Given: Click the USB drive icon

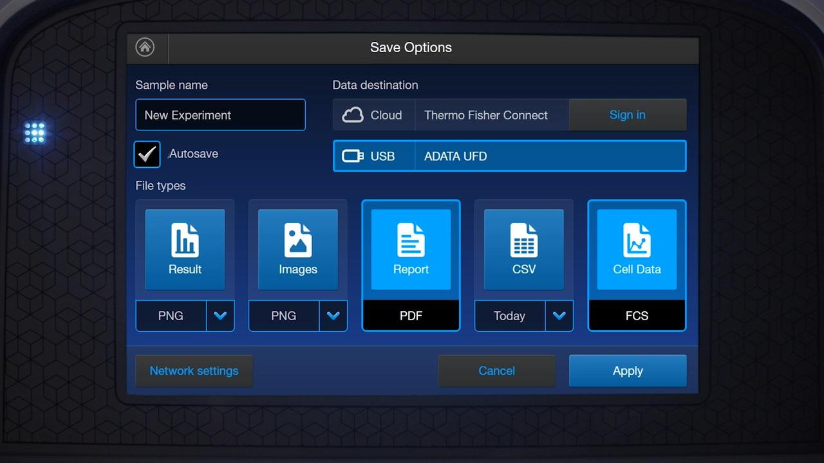Looking at the screenshot, I should pos(353,156).
